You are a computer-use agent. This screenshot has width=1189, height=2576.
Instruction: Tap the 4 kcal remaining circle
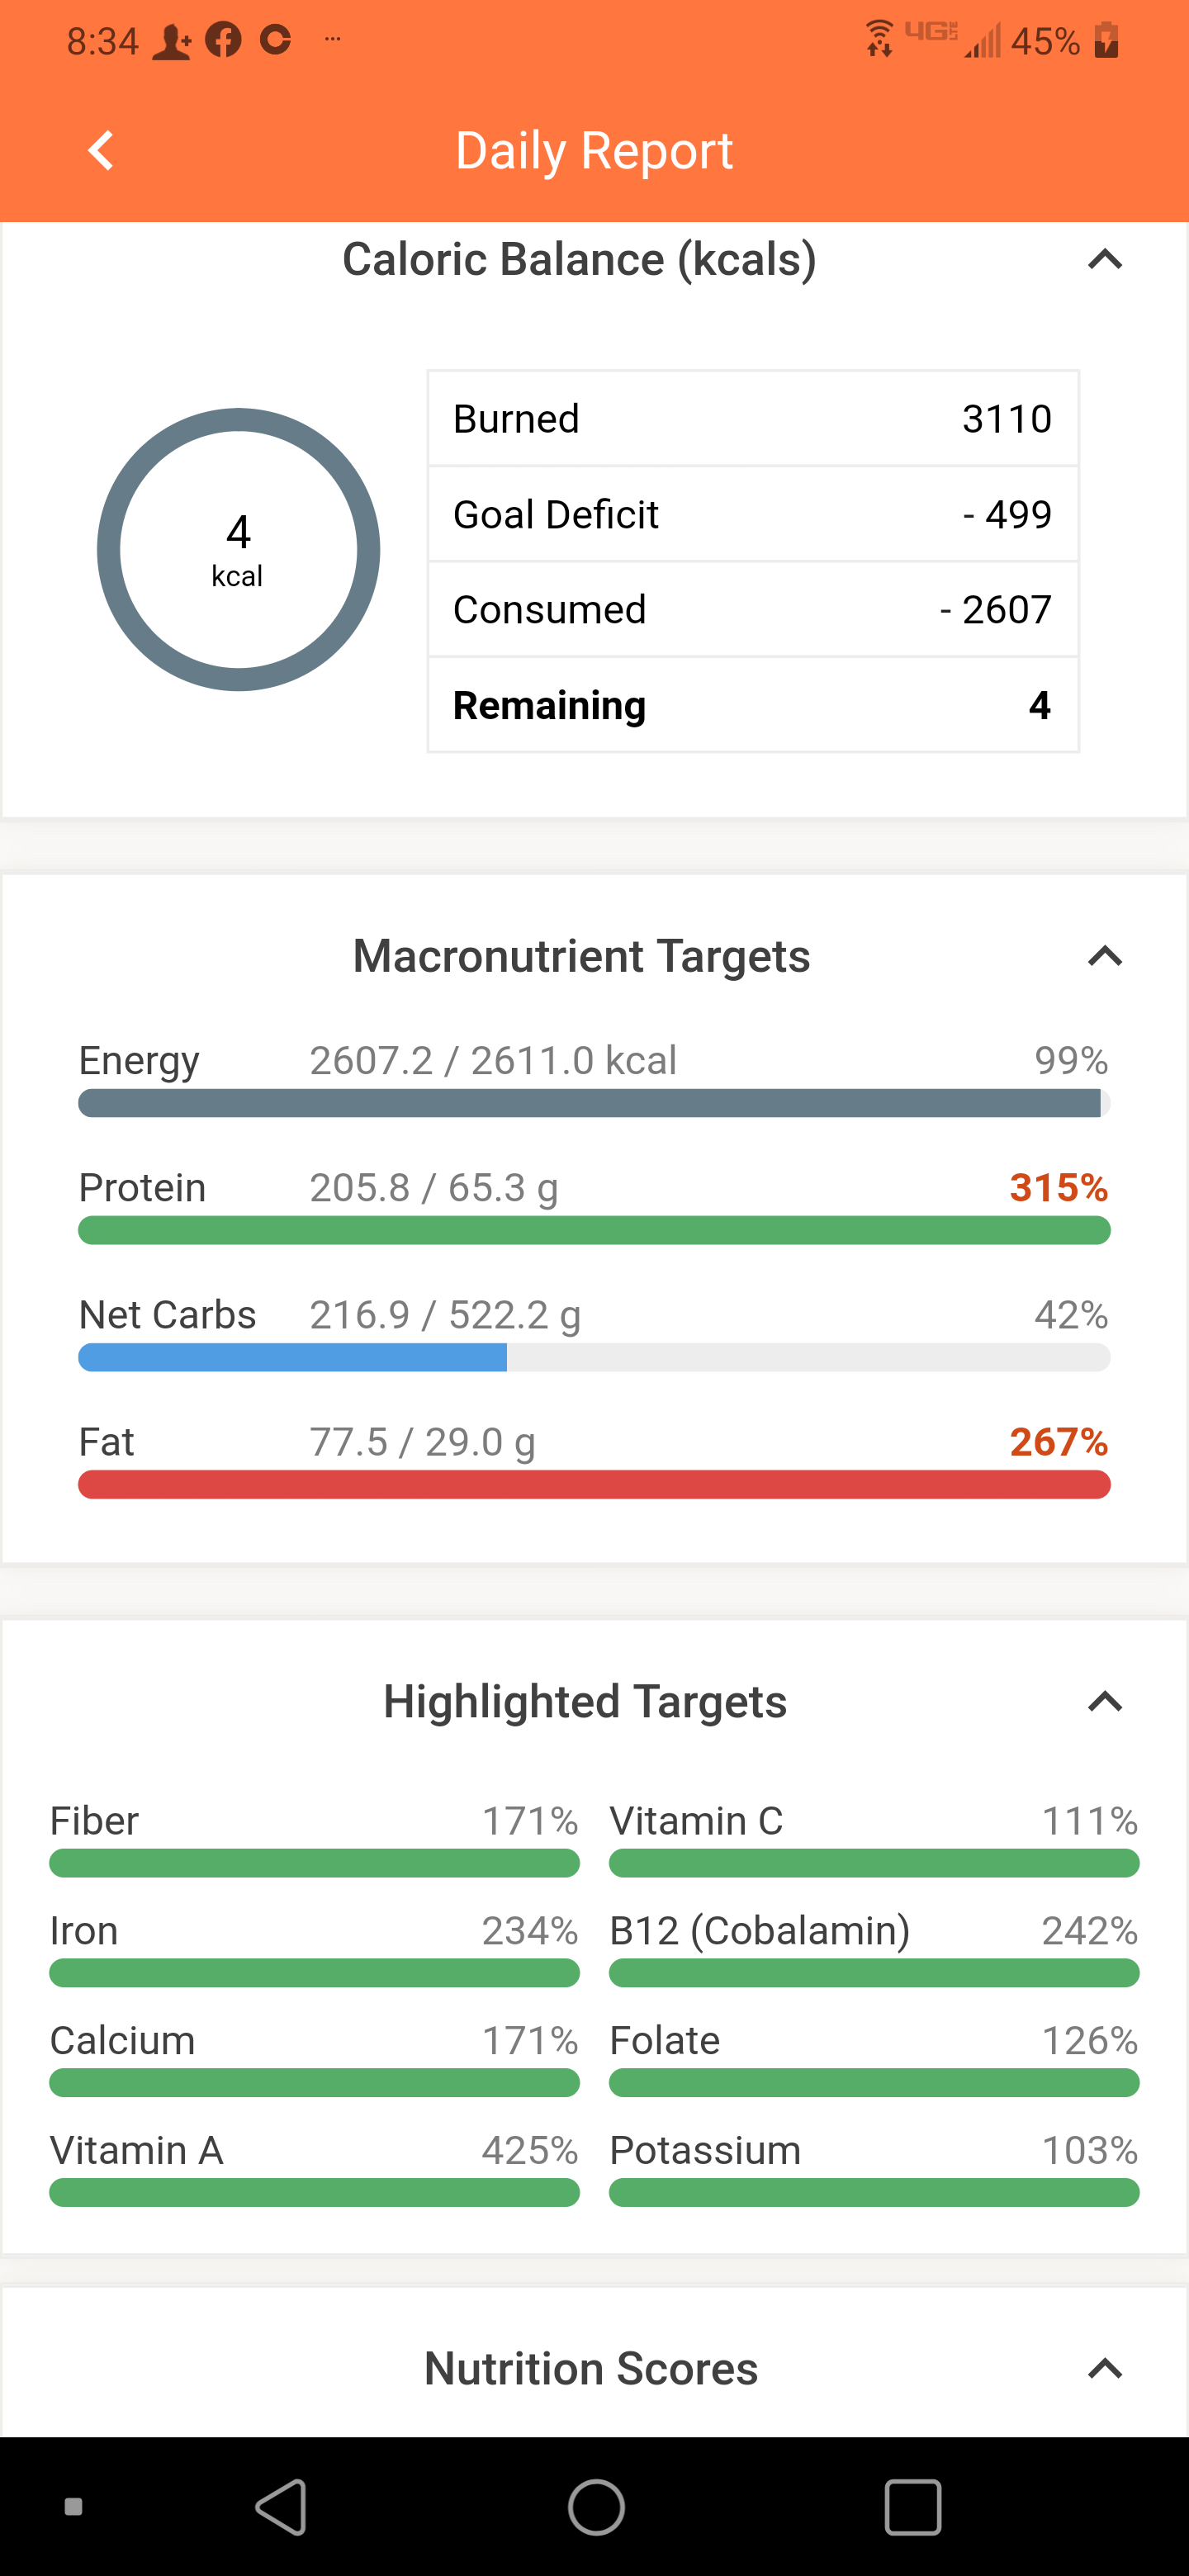[238, 549]
